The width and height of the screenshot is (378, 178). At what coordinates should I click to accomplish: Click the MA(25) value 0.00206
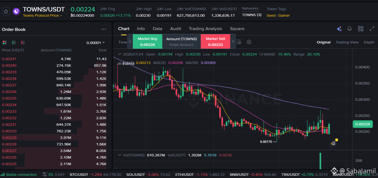click(x=176, y=63)
